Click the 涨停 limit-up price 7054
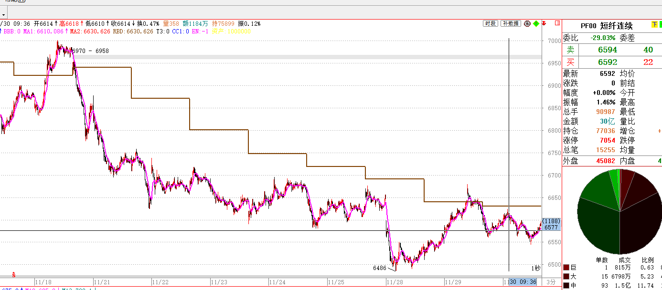Screen dimensions: 662x290 pos(608,140)
